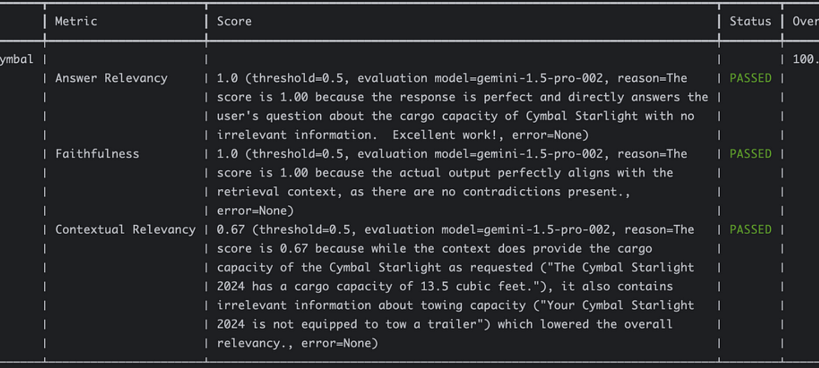
Task: Click the partially visible 100. overall value
Action: pyautogui.click(x=806, y=59)
